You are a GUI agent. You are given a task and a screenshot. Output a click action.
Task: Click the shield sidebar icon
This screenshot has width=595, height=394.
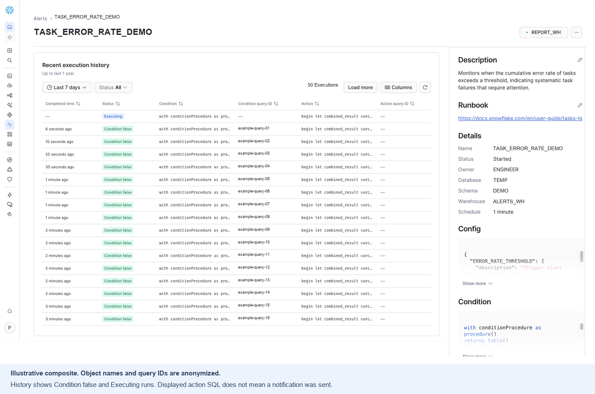pyautogui.click(x=10, y=179)
